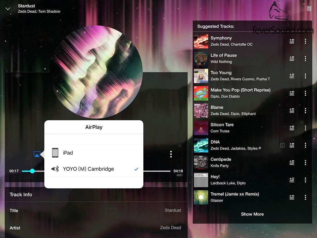
Task: Click the explicit E badge on DNA
Action: point(282,145)
